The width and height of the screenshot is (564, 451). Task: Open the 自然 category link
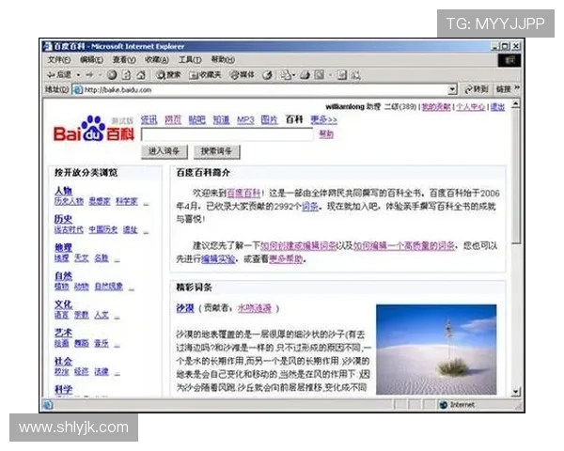[x=63, y=276]
